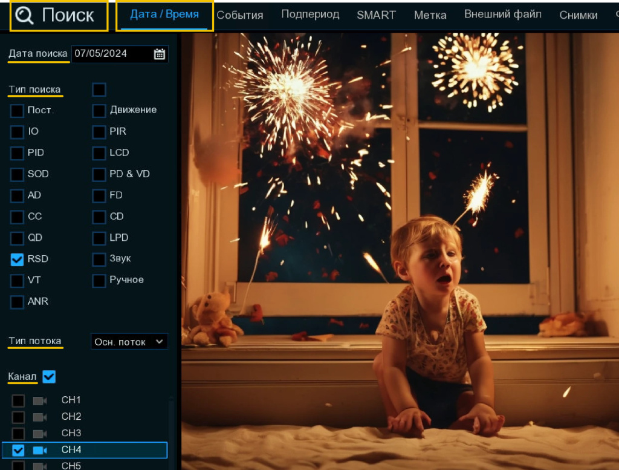The image size is (619, 470).
Task: Toggle the select-all Канал checkbox
Action: pos(49,377)
